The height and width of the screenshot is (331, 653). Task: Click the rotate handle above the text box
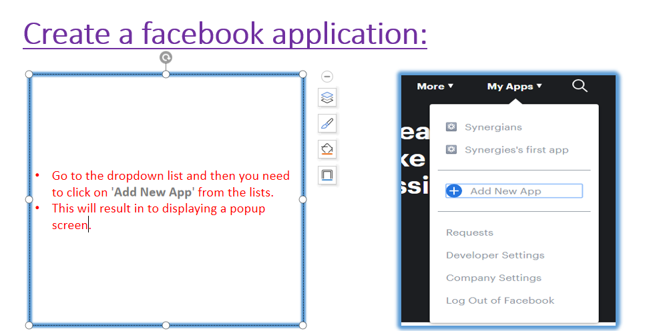(x=166, y=57)
